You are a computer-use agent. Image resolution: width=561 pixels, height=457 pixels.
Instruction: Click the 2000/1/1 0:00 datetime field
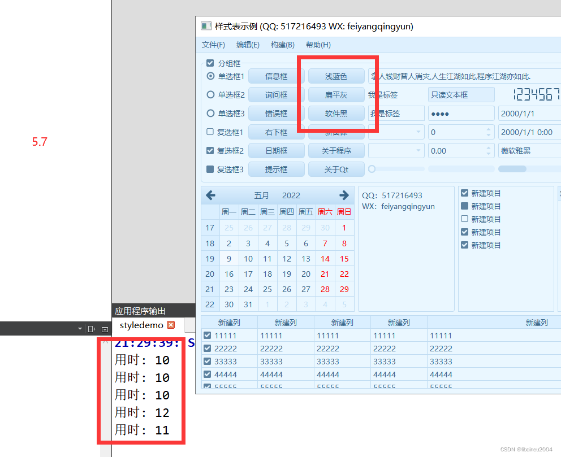pyautogui.click(x=529, y=132)
